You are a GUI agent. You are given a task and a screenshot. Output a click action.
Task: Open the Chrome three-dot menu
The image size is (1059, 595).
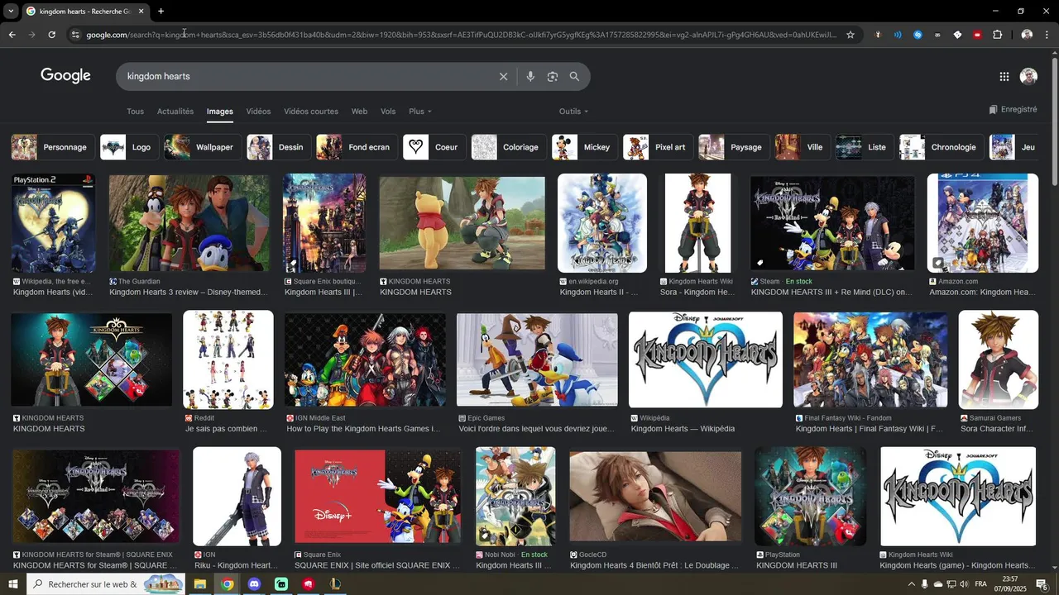pos(1047,35)
